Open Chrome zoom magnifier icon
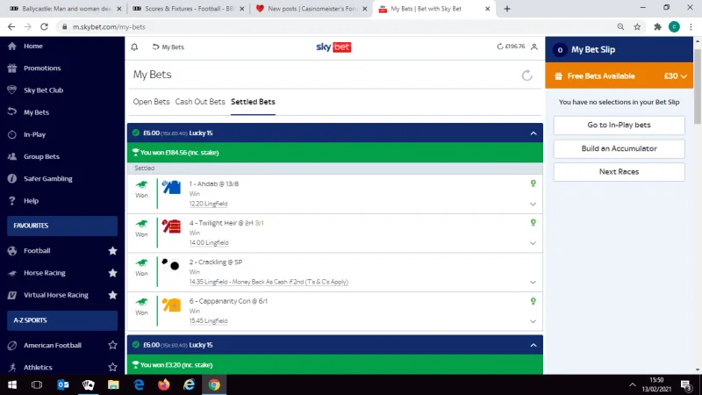Image resolution: width=702 pixels, height=395 pixels. click(x=620, y=27)
